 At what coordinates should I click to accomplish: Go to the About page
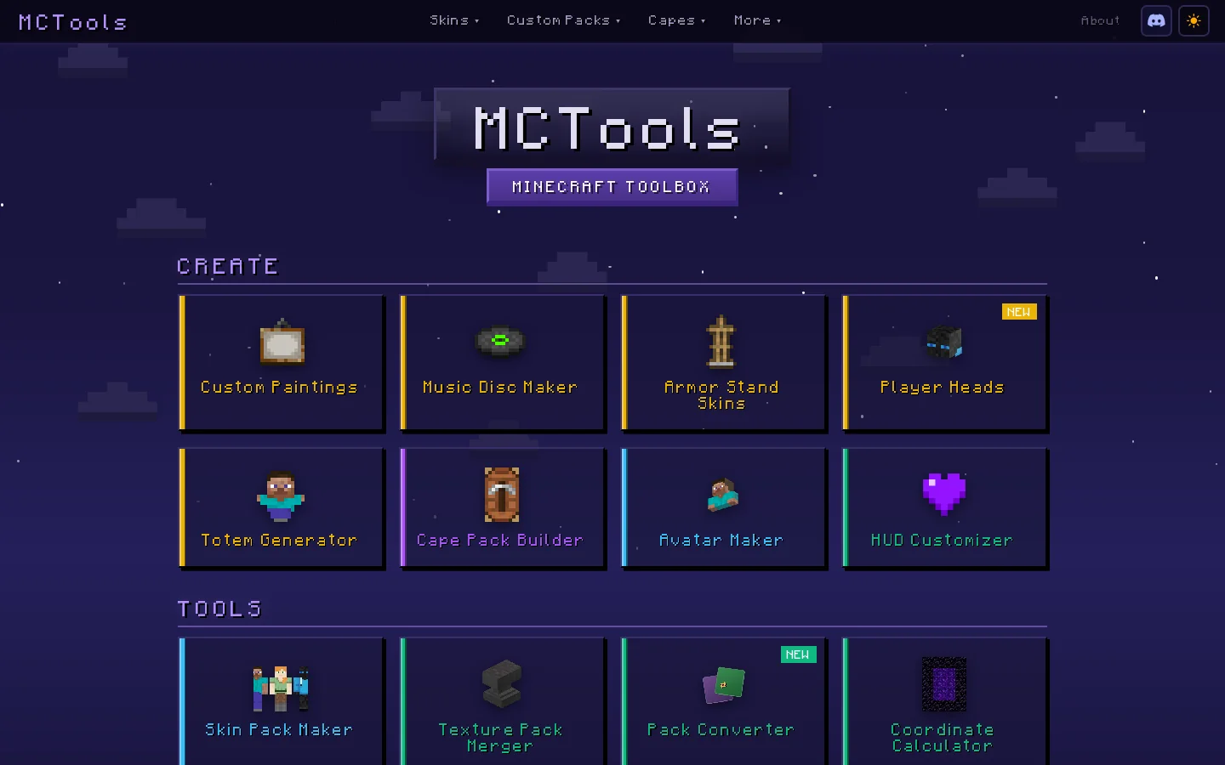1100,20
